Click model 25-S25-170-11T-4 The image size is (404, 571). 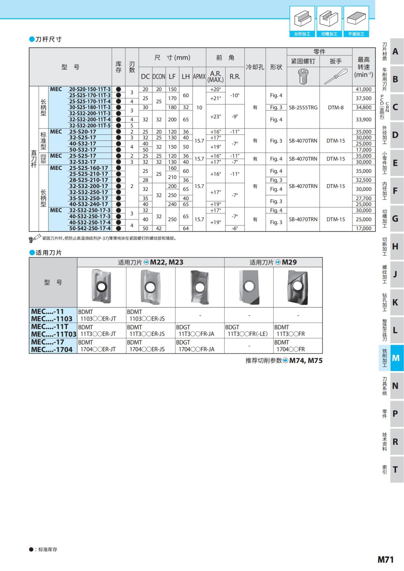tap(90, 101)
